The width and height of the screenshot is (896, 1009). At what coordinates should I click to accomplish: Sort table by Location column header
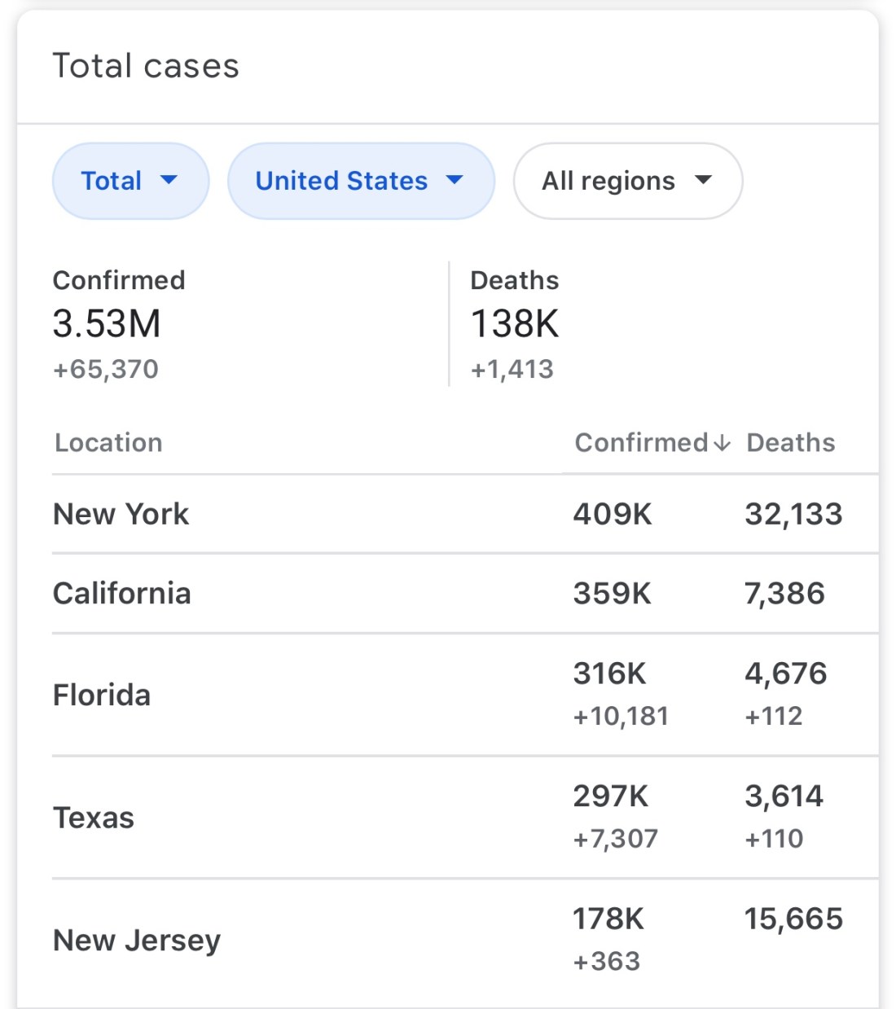[x=108, y=443]
